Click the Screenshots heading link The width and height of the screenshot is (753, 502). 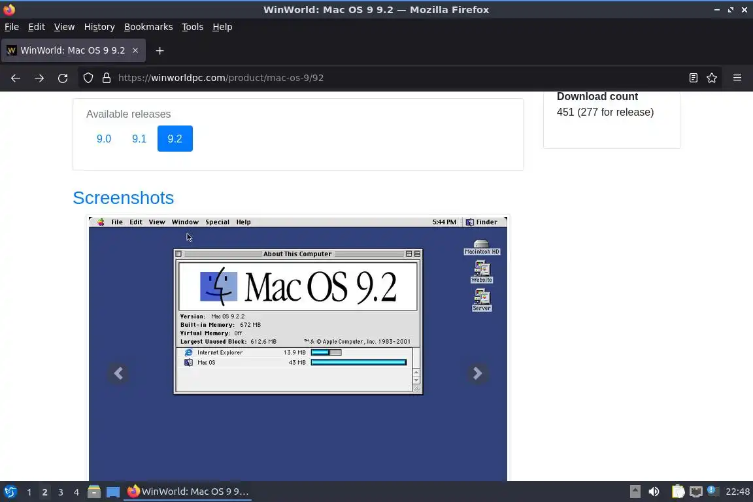124,198
